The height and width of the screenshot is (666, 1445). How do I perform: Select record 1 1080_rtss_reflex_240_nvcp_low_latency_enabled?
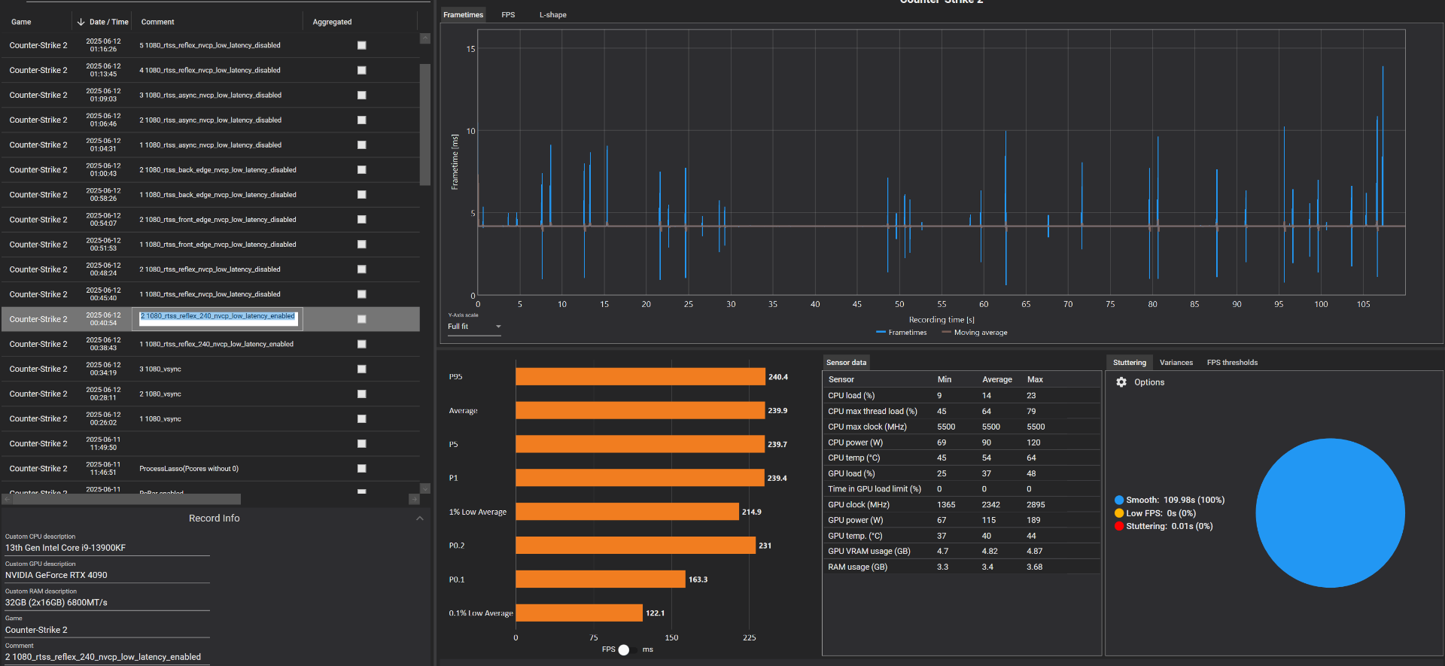pyautogui.click(x=211, y=344)
